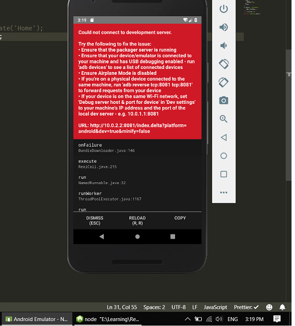Show hidden system tray icons
Image resolution: width=295 pixels, height=326 pixels.
point(187,319)
